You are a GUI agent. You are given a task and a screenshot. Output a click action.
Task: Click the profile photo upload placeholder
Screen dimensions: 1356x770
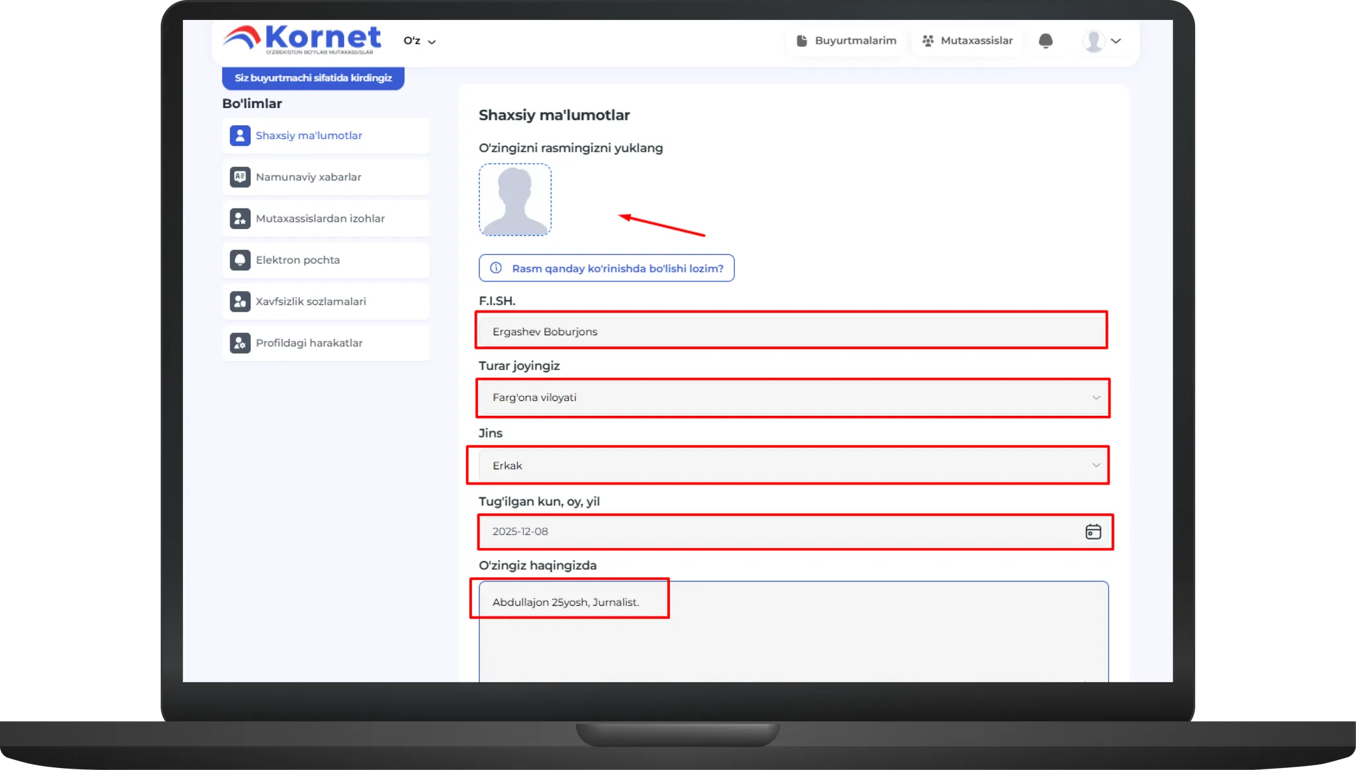515,200
